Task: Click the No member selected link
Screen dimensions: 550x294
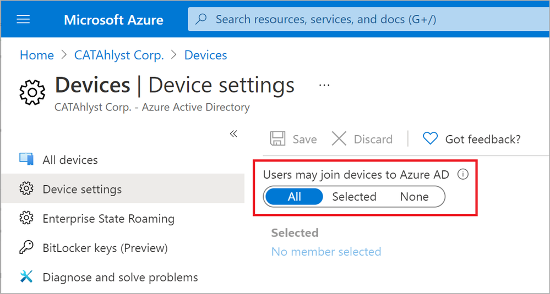Action: click(x=326, y=252)
